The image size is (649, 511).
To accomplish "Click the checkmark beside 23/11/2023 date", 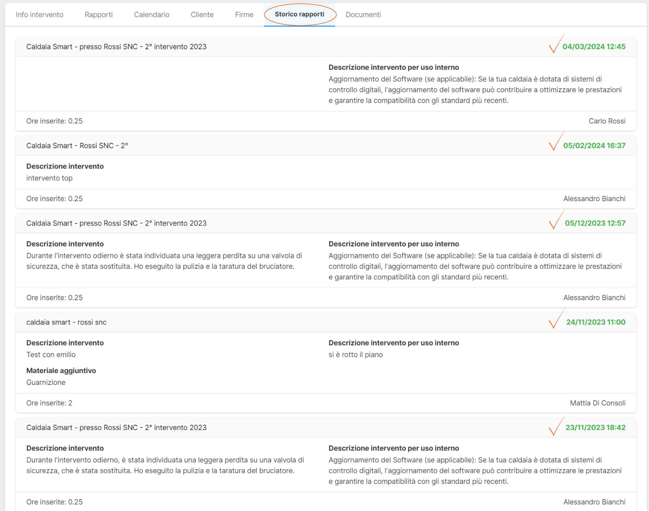I will (x=555, y=427).
